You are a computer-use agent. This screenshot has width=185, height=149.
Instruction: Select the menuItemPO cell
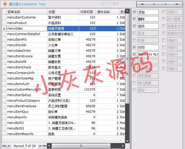[x=27, y=40]
